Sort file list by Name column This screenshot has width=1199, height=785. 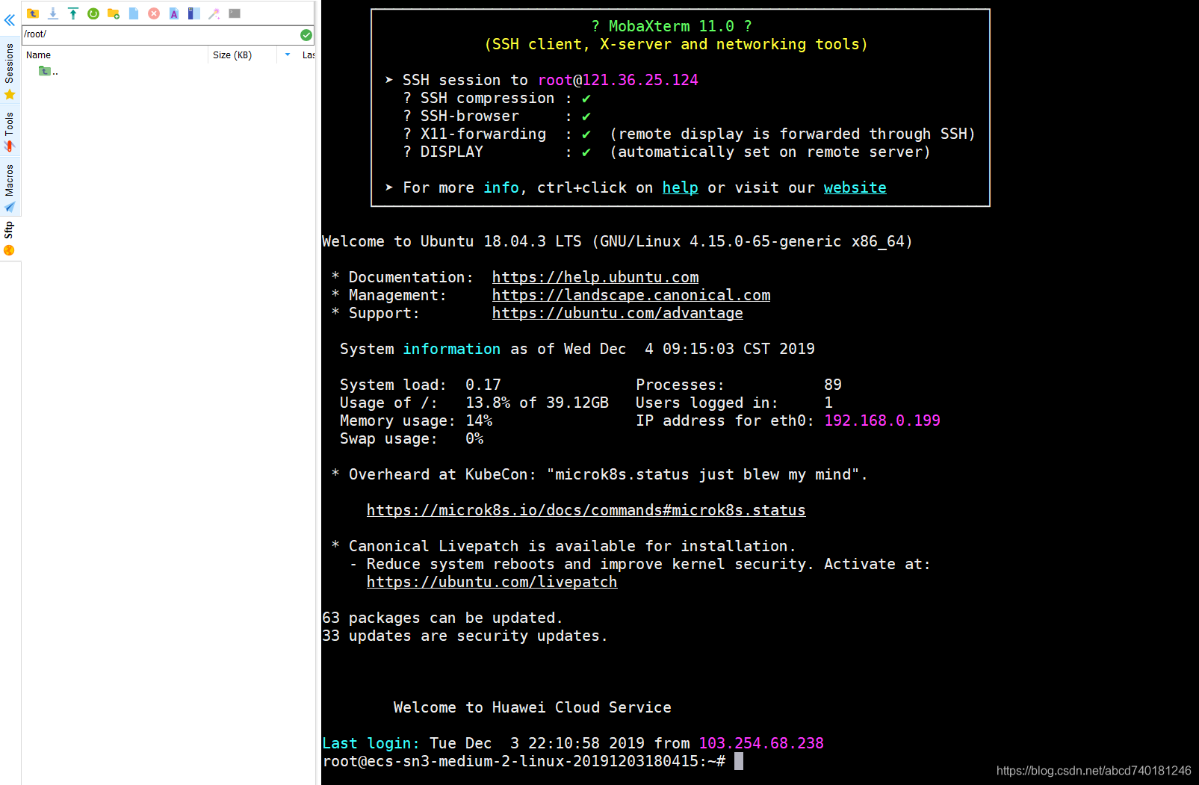coord(115,55)
